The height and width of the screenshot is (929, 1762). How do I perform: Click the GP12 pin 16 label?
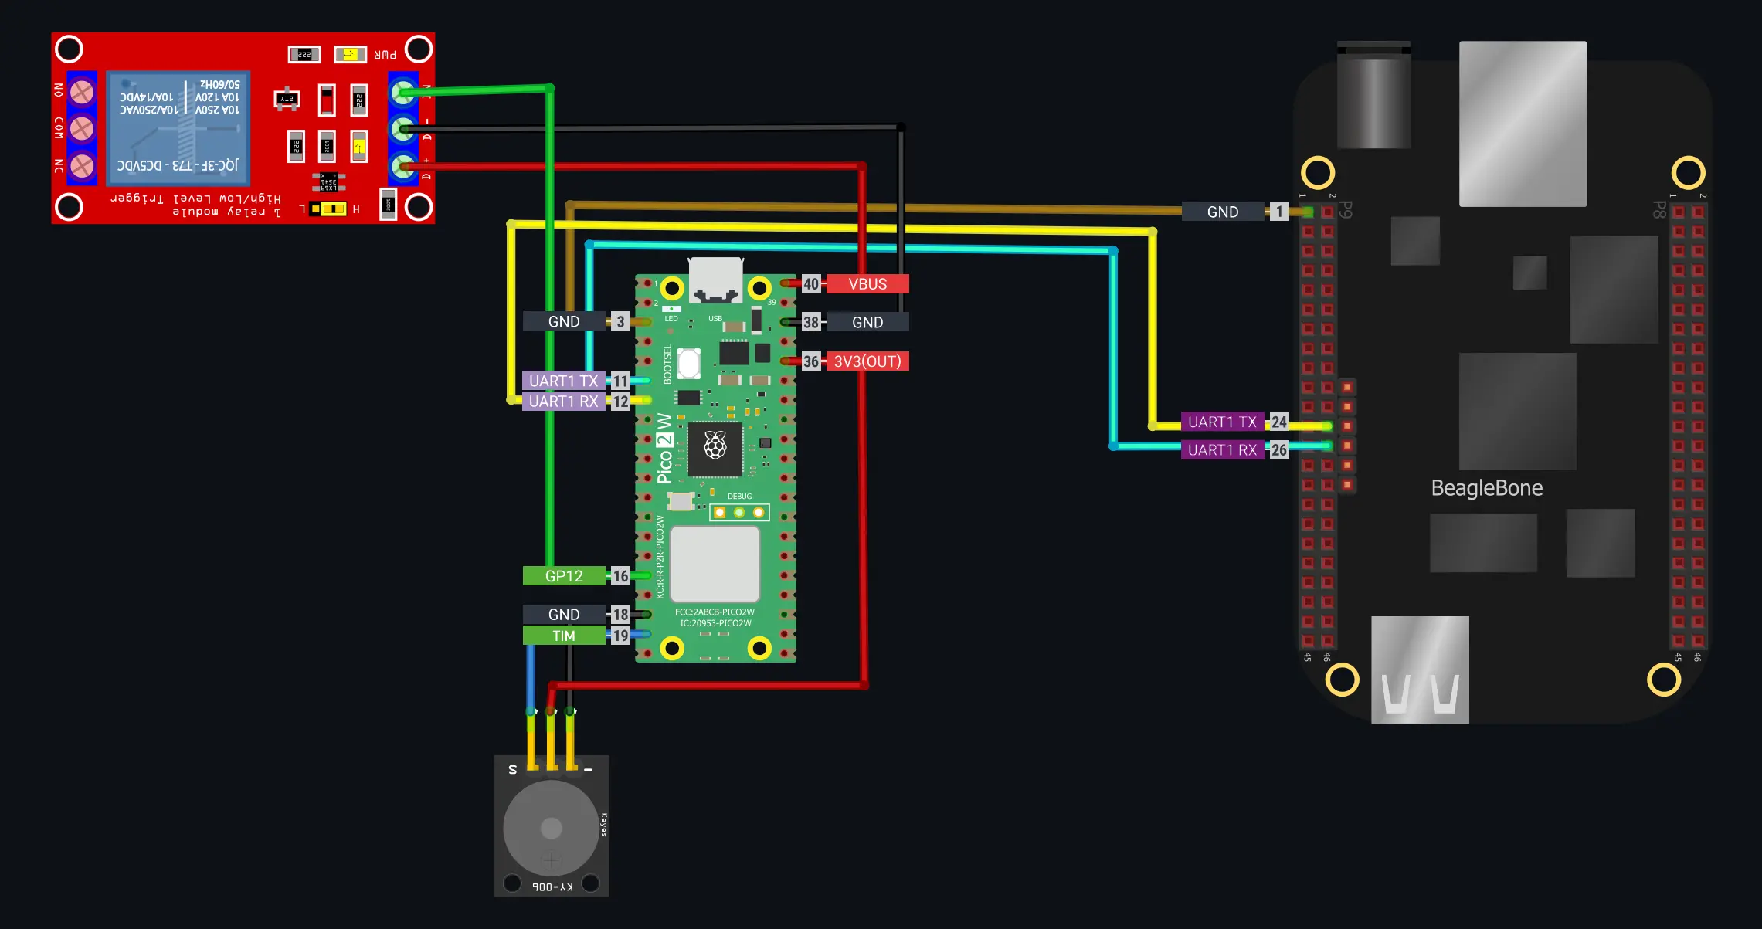pyautogui.click(x=563, y=576)
